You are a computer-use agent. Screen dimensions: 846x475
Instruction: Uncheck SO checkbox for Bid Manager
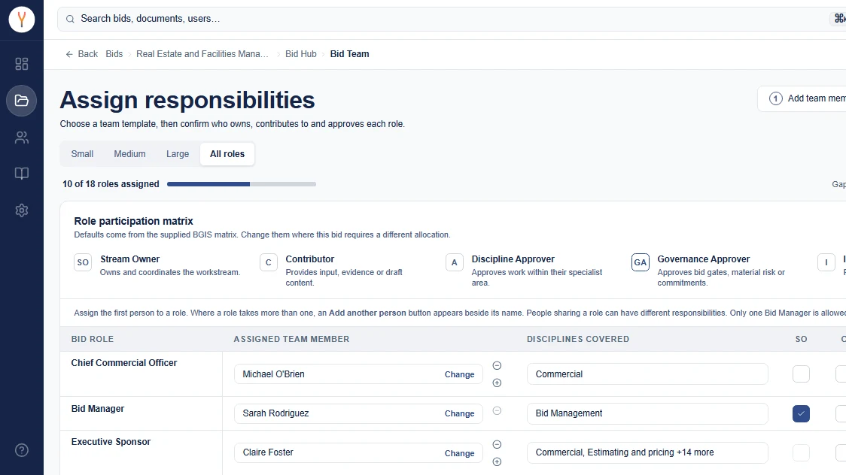[801, 413]
